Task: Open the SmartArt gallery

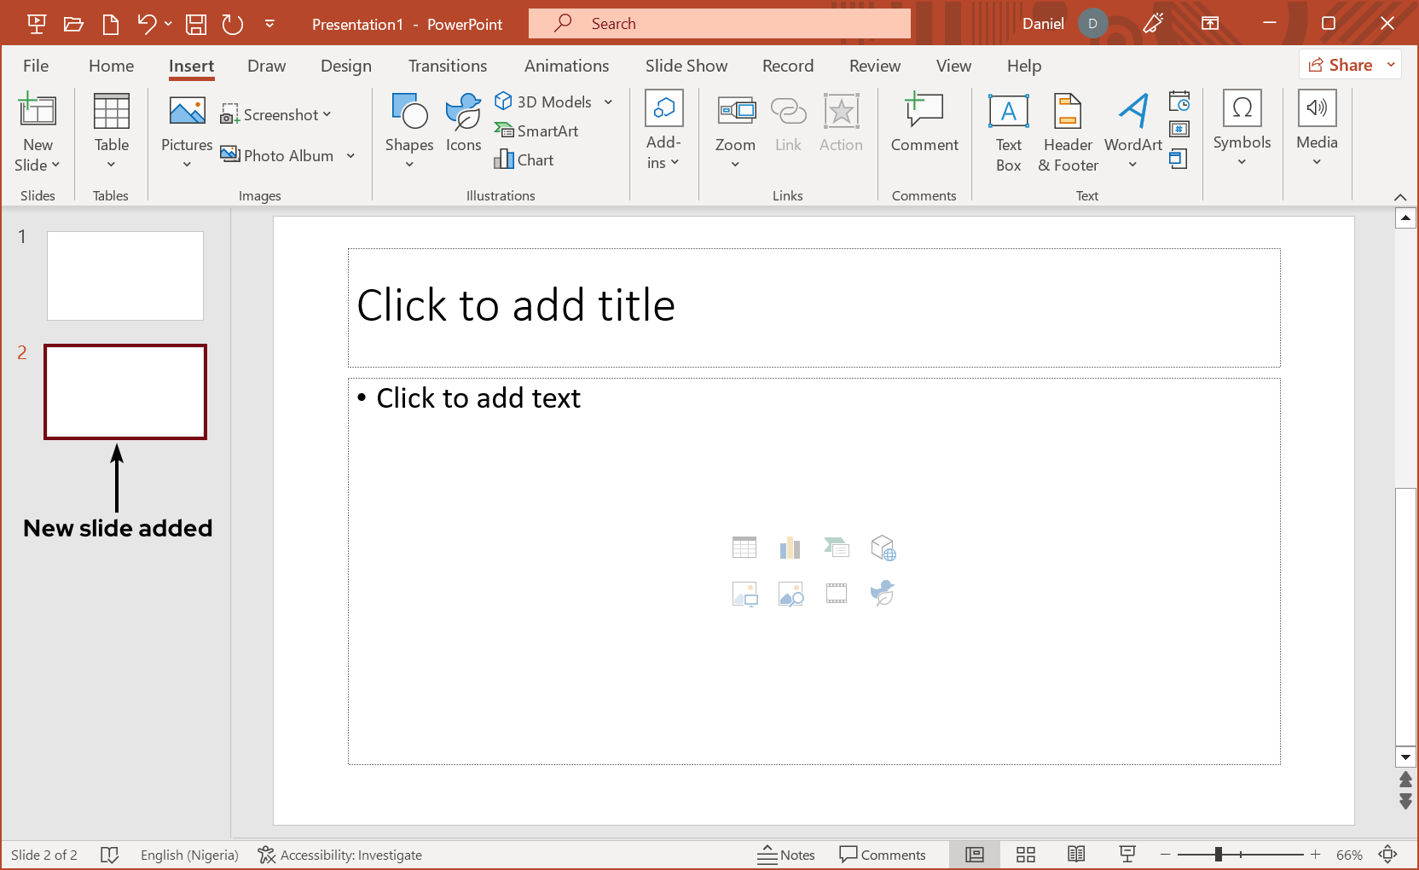Action: coord(537,130)
